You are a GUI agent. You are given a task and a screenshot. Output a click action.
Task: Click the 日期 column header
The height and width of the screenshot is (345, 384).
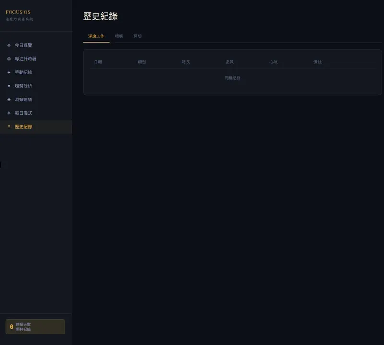pyautogui.click(x=98, y=62)
